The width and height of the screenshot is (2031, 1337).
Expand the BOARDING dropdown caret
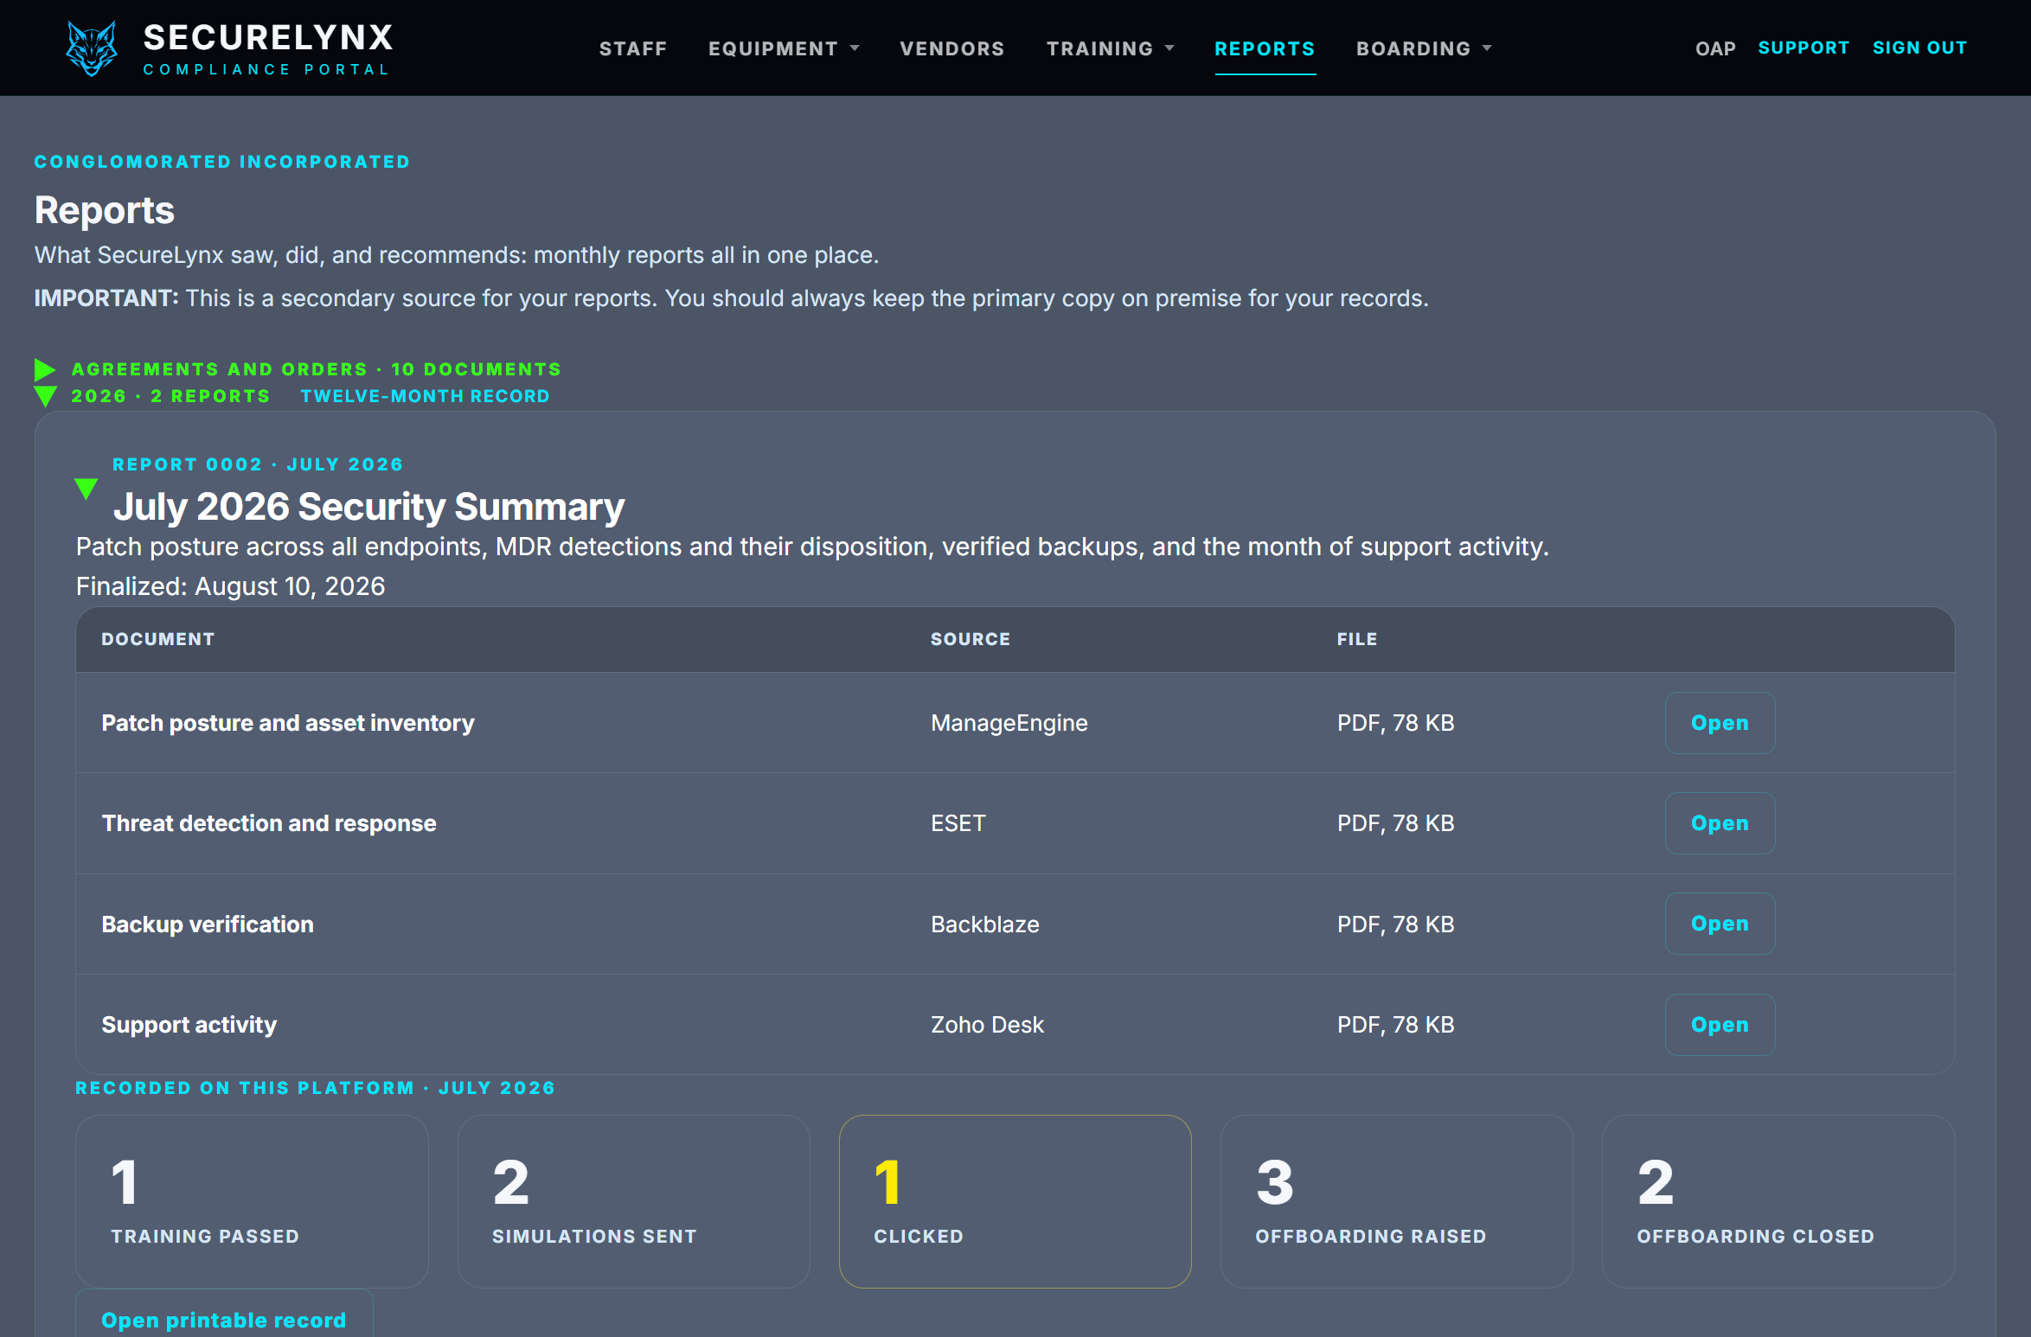[1487, 48]
